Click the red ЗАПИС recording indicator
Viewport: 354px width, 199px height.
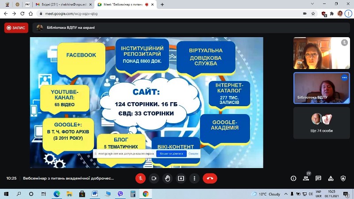point(16,28)
